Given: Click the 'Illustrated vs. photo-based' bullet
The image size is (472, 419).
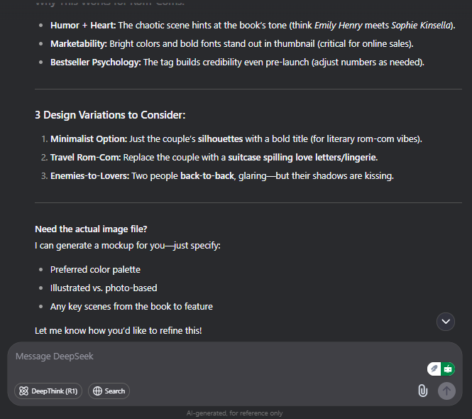Looking at the screenshot, I should point(104,288).
